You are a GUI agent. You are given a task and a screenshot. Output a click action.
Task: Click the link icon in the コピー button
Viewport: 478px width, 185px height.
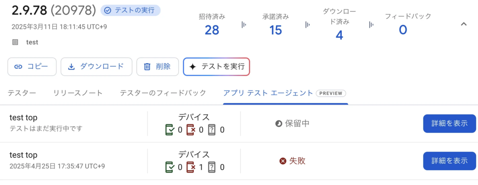coord(18,67)
